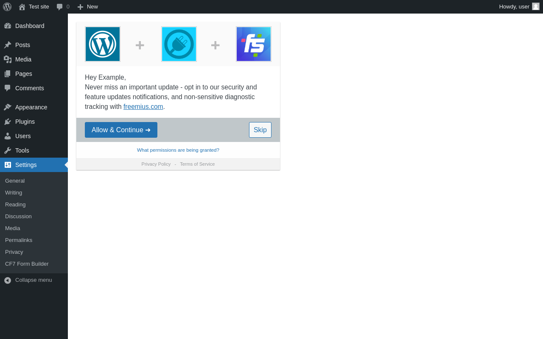Open Reading settings submenu
Screen dimensions: 543x339
pos(15,204)
